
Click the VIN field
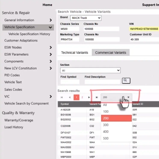144,29
